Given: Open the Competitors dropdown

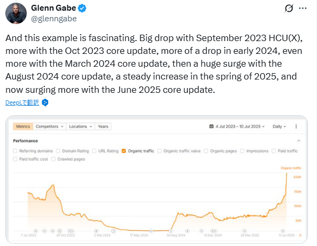Looking at the screenshot, I should [x=50, y=126].
